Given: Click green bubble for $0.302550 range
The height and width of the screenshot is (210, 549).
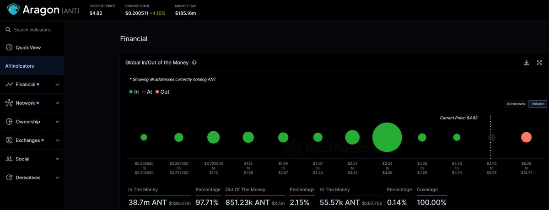Looking at the screenshot, I should click(144, 137).
